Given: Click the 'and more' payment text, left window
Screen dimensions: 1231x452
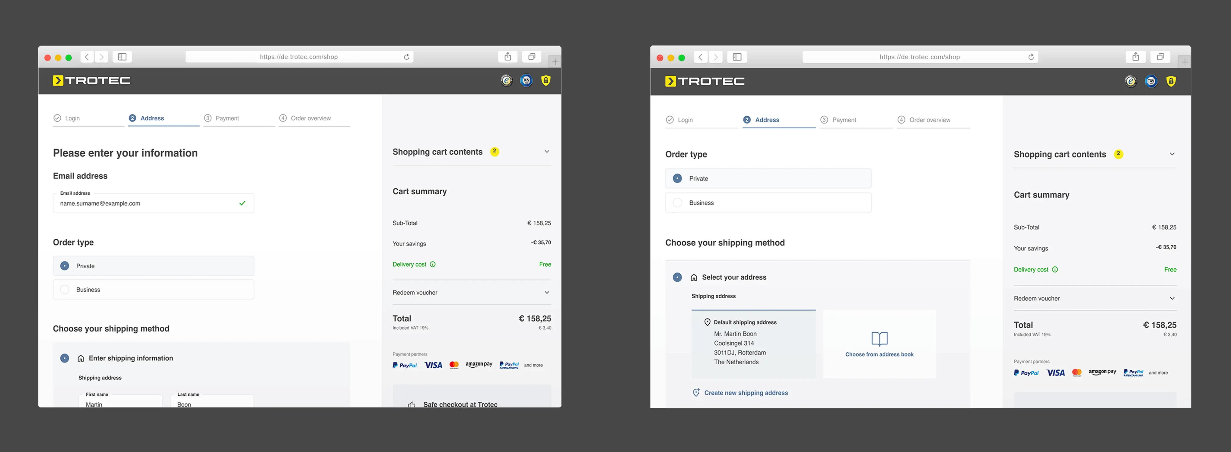Looking at the screenshot, I should 533,366.
